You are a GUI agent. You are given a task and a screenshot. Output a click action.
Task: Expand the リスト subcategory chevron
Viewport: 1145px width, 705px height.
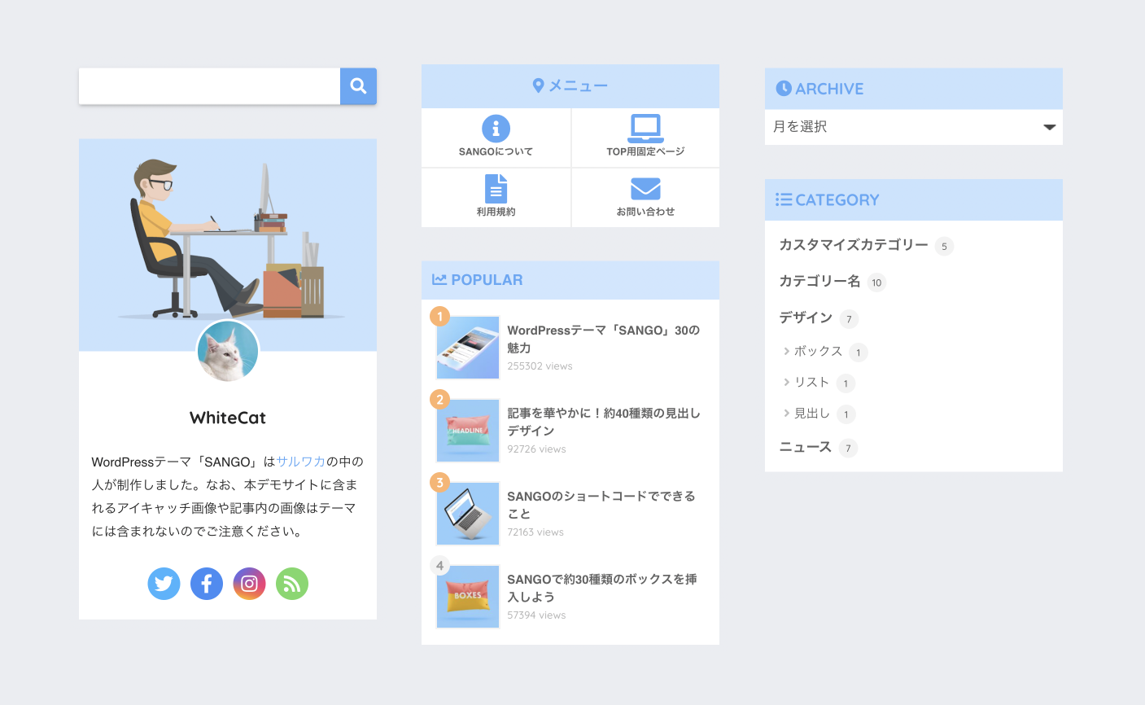pos(785,383)
